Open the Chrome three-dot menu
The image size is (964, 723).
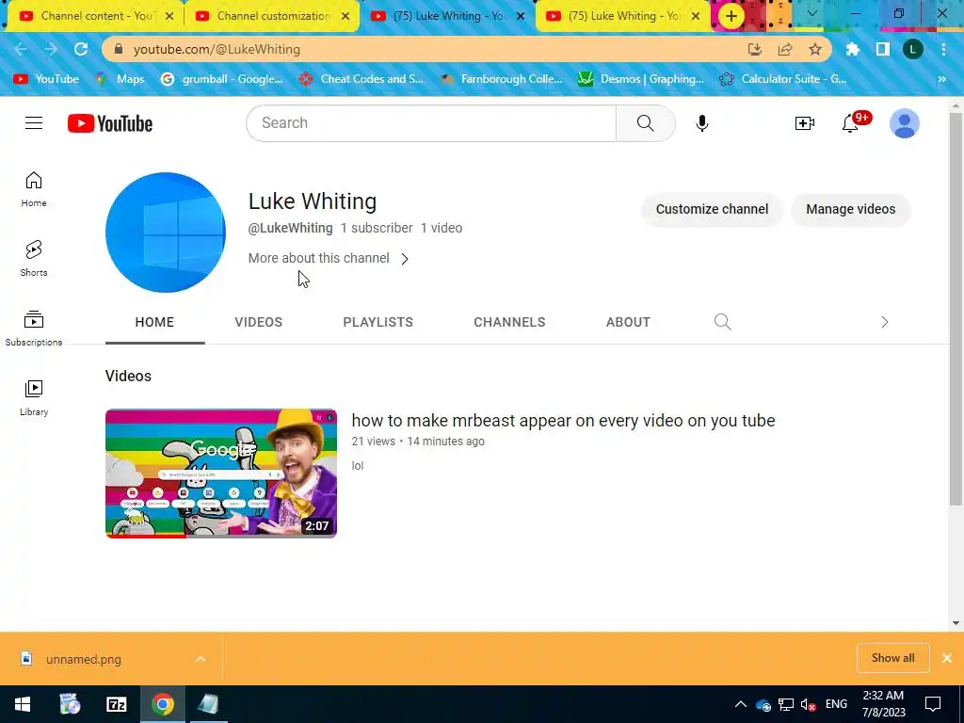(x=943, y=49)
